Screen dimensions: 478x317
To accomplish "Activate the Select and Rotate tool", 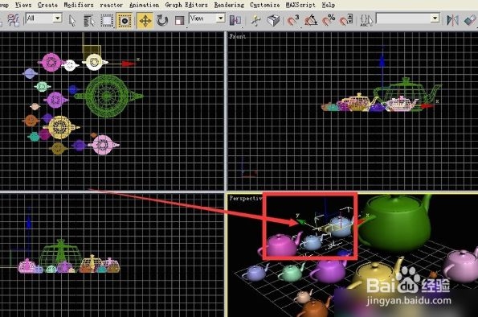I will 162,21.
